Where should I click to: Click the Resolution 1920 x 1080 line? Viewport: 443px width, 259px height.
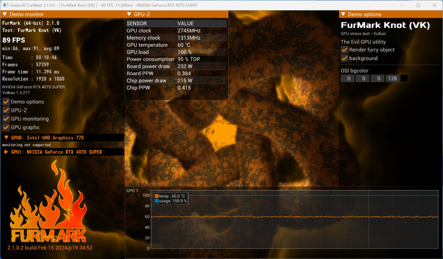tap(33, 79)
